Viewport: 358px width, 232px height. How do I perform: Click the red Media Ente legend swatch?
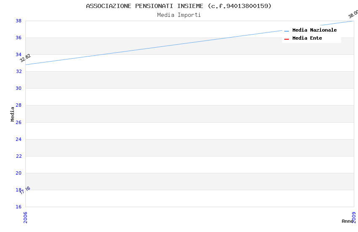point(287,39)
